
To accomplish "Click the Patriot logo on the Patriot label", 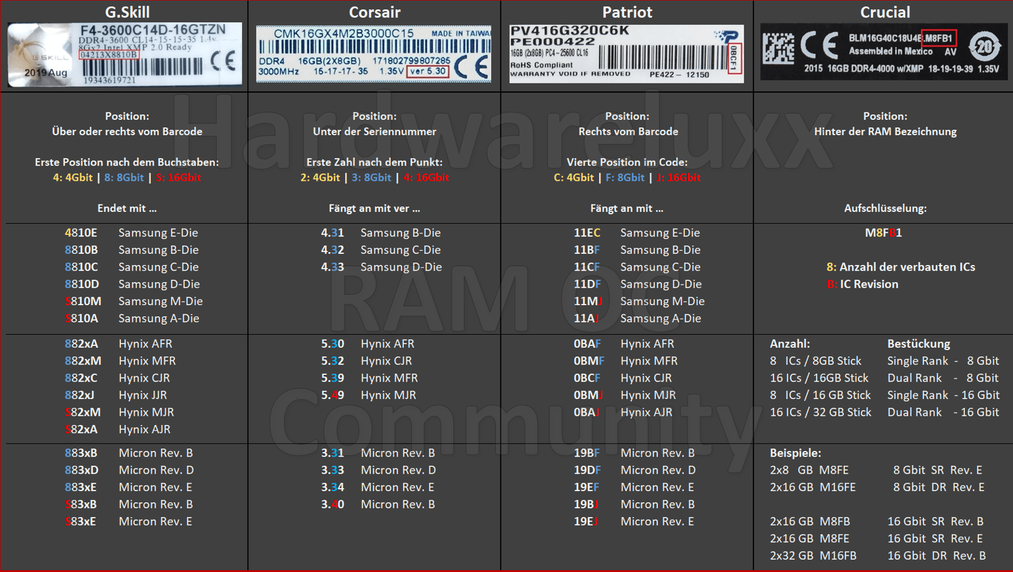I will click(726, 36).
